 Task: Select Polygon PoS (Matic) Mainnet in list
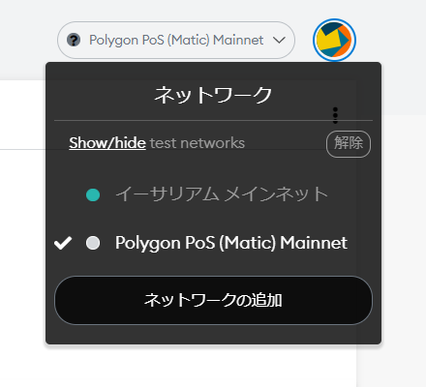213,243
